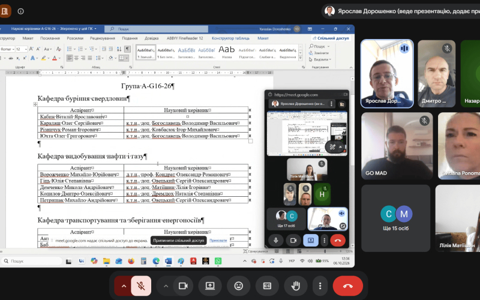Toggle the camera in main Meet toolbar
The width and height of the screenshot is (480, 300).
coord(183,286)
